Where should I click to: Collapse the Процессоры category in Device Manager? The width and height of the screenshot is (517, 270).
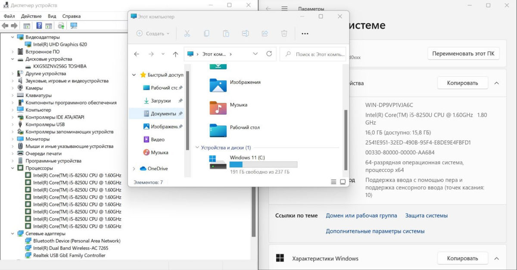[x=12, y=168]
